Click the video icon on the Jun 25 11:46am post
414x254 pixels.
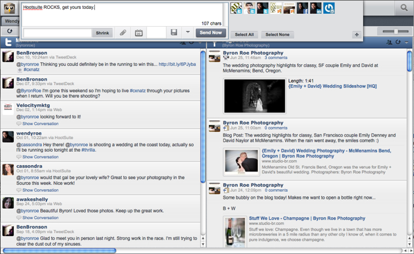point(226,57)
